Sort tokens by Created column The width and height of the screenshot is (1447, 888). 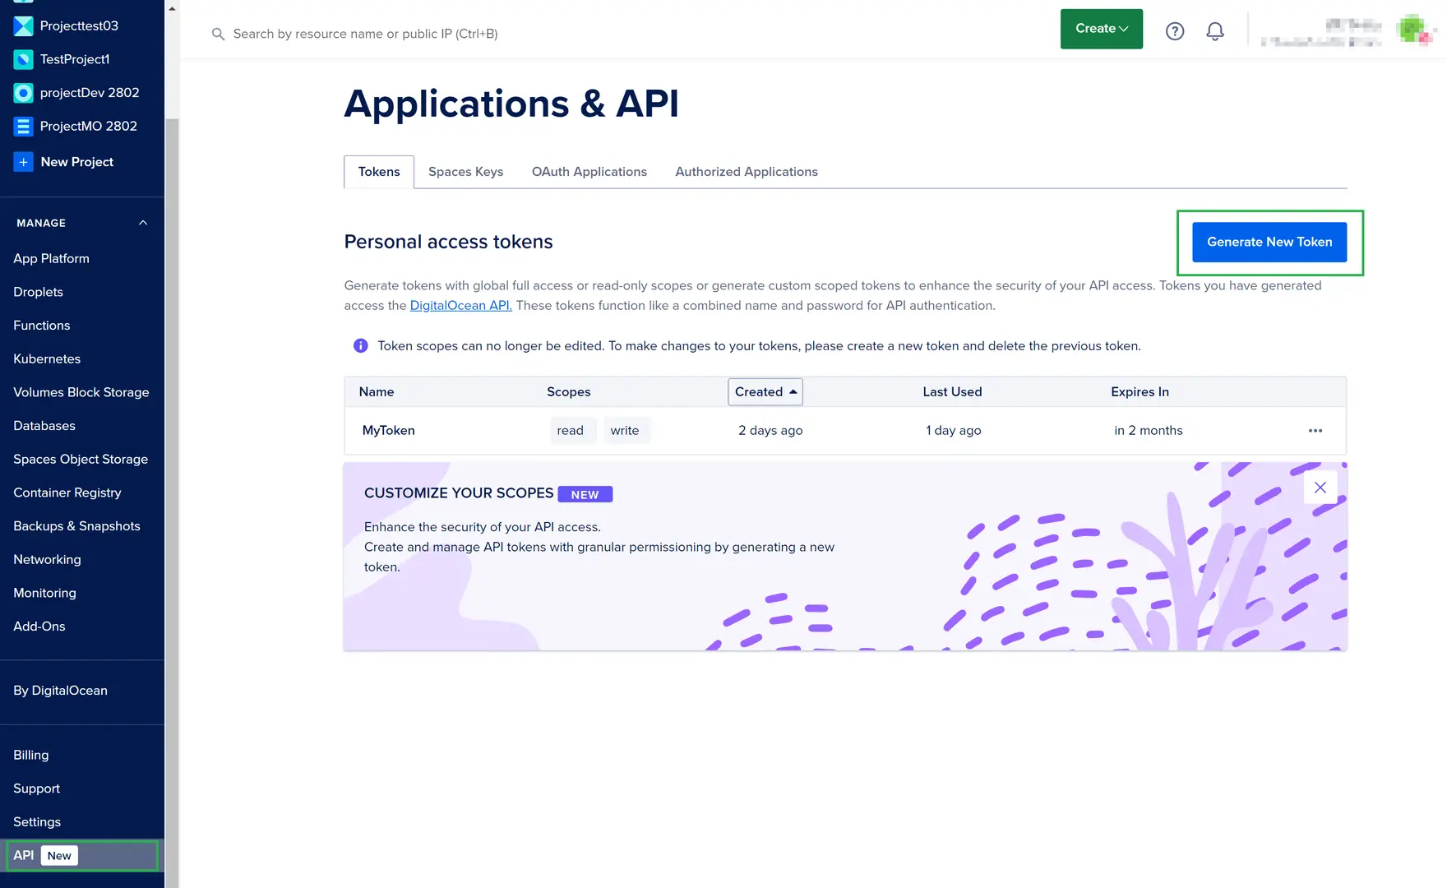[765, 392]
